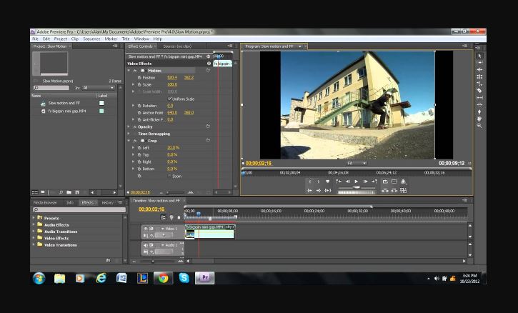
Task: Click the Scale value 100.0
Action: (172, 84)
